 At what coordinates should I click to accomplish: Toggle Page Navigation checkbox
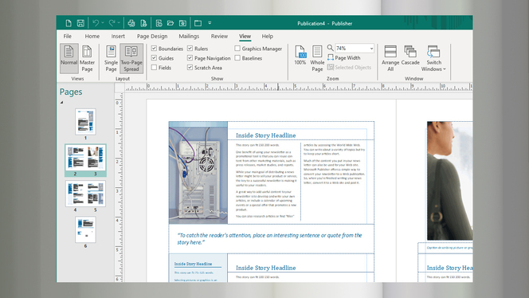[190, 57]
